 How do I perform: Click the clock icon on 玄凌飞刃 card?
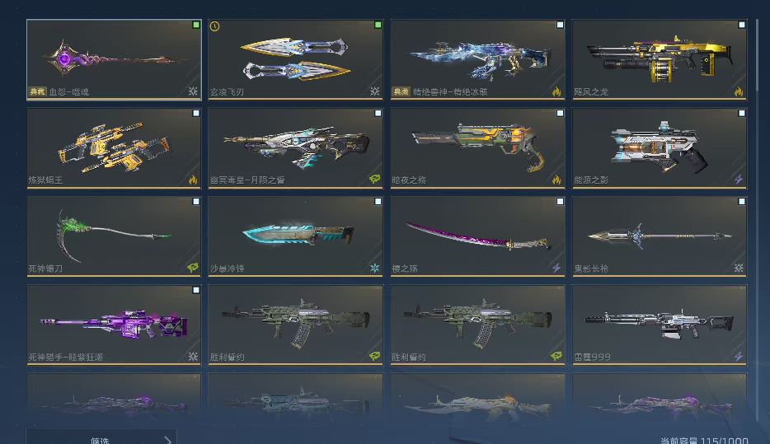(x=214, y=26)
